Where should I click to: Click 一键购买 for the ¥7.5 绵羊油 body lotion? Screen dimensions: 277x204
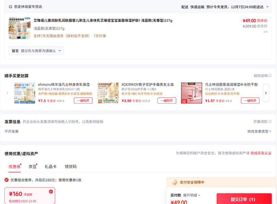coord(83,100)
